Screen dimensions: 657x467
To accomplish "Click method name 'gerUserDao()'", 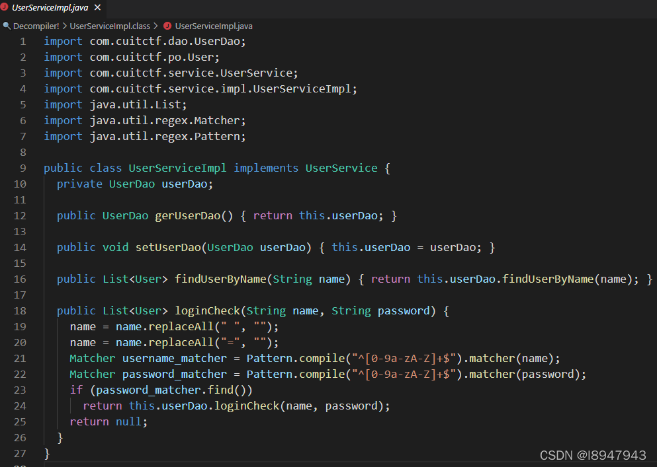I will pyautogui.click(x=194, y=216).
